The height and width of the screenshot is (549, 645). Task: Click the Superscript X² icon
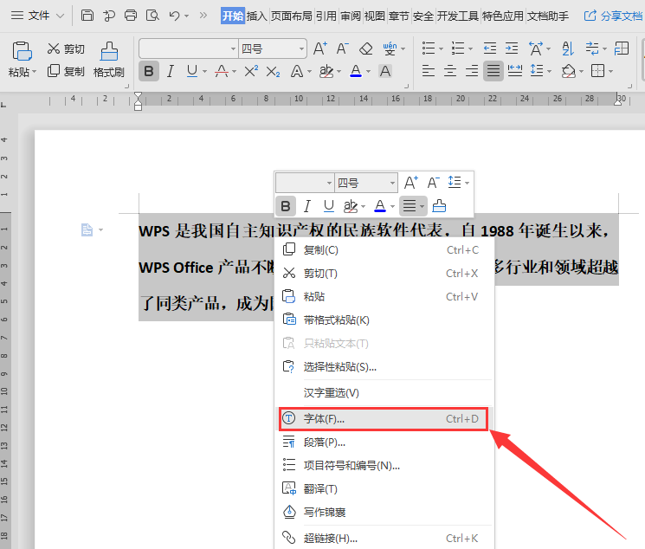point(251,71)
